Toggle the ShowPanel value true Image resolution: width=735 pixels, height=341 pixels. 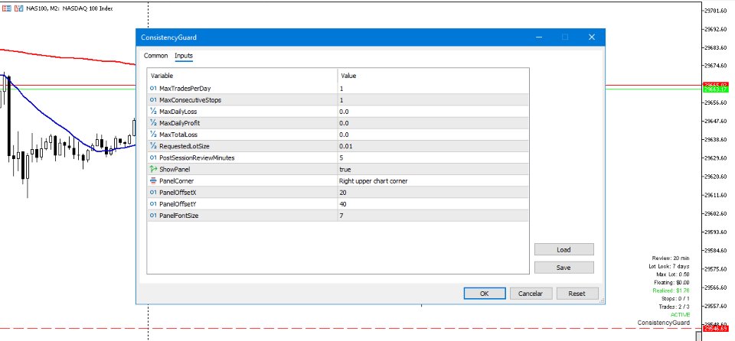(433, 169)
